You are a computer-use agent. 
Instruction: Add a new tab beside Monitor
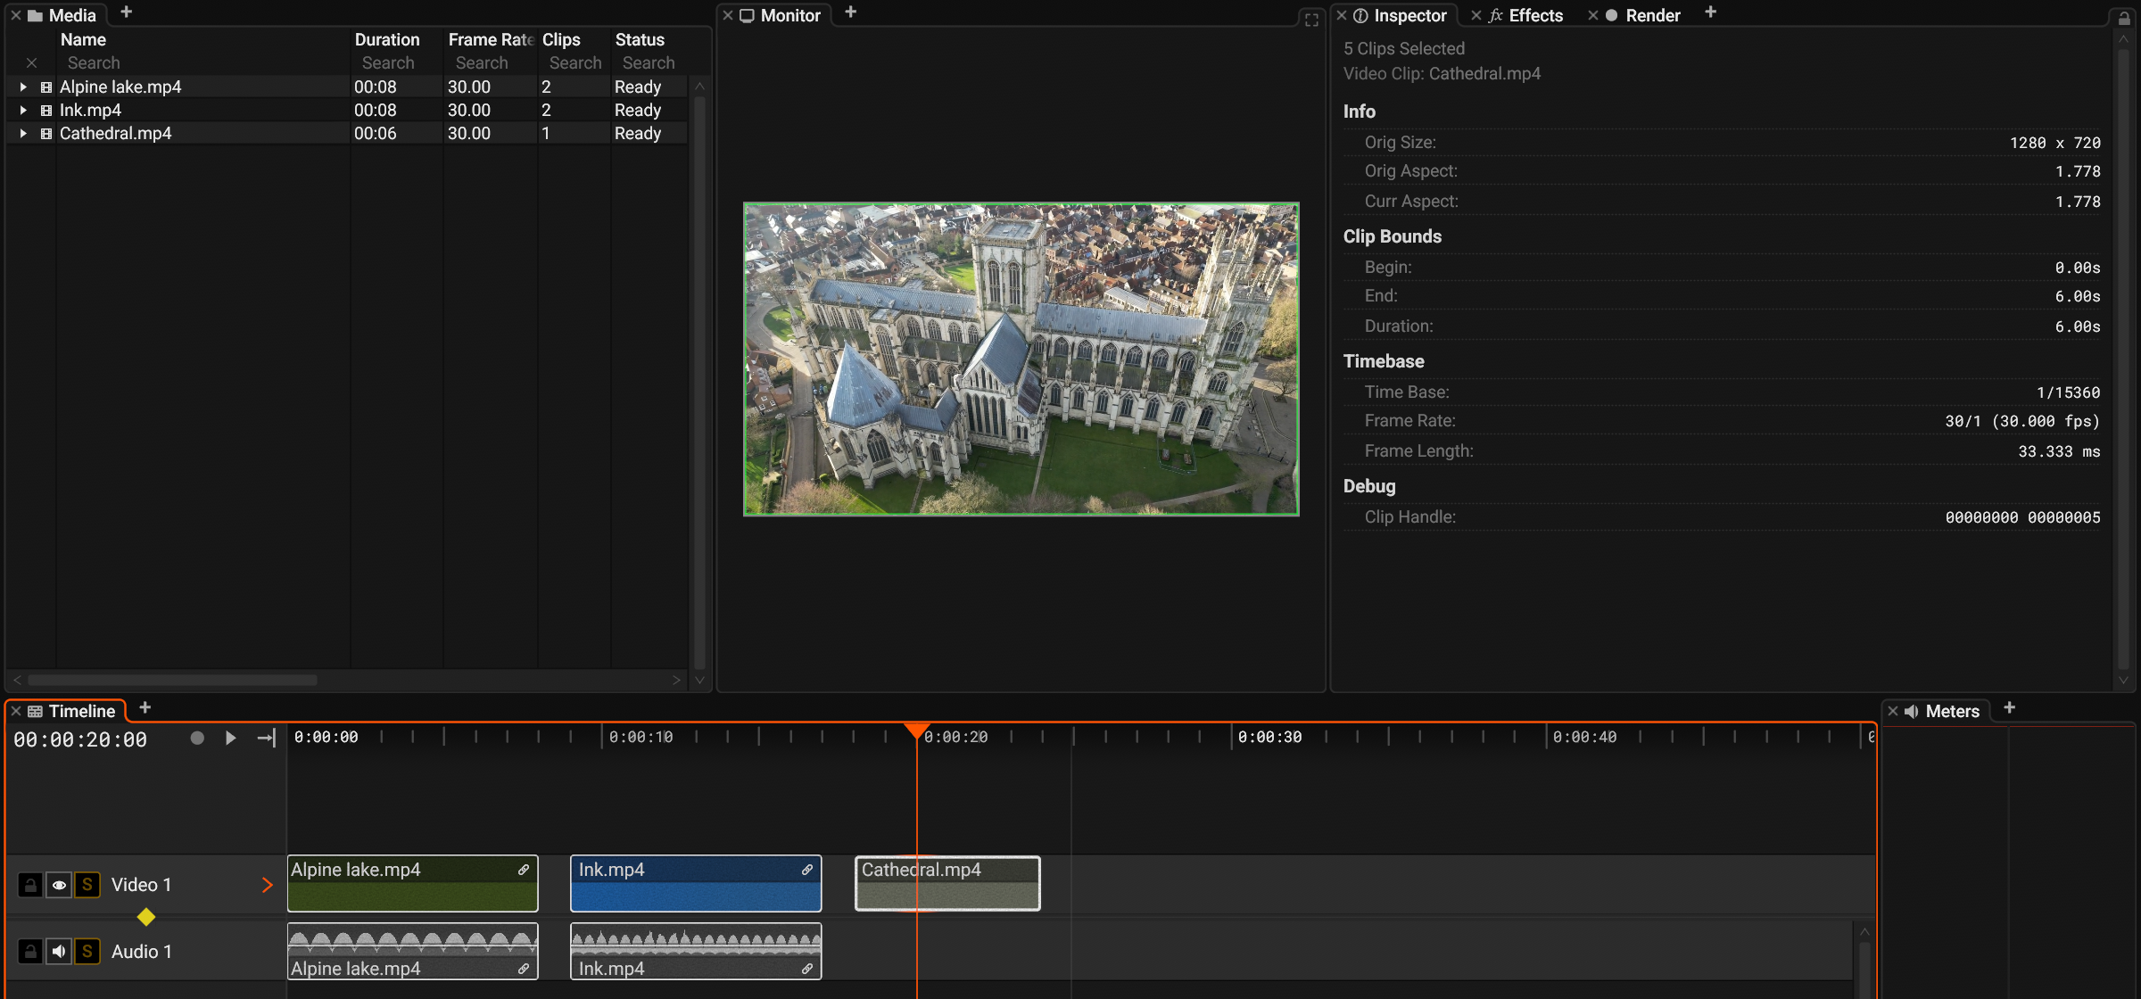850,12
